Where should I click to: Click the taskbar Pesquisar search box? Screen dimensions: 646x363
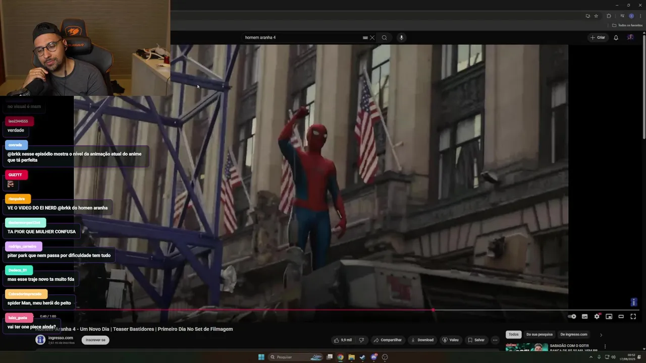296,357
